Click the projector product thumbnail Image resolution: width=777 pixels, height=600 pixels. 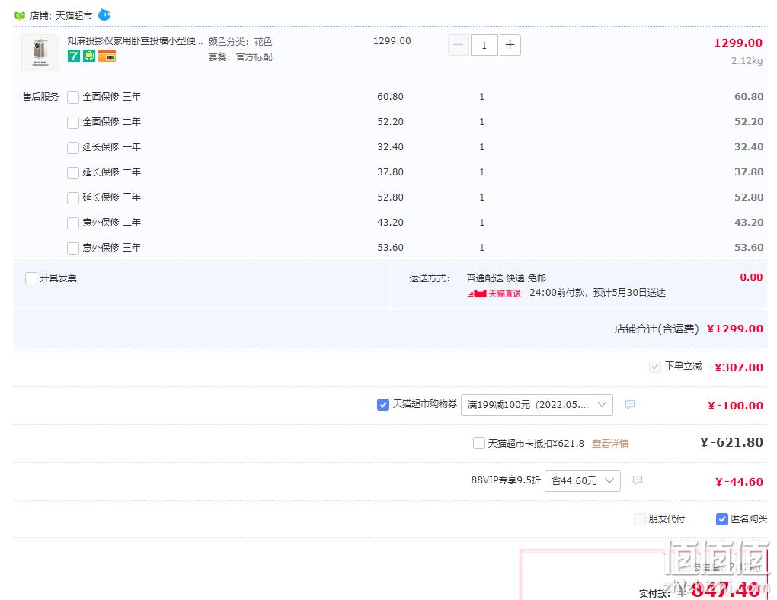[40, 53]
